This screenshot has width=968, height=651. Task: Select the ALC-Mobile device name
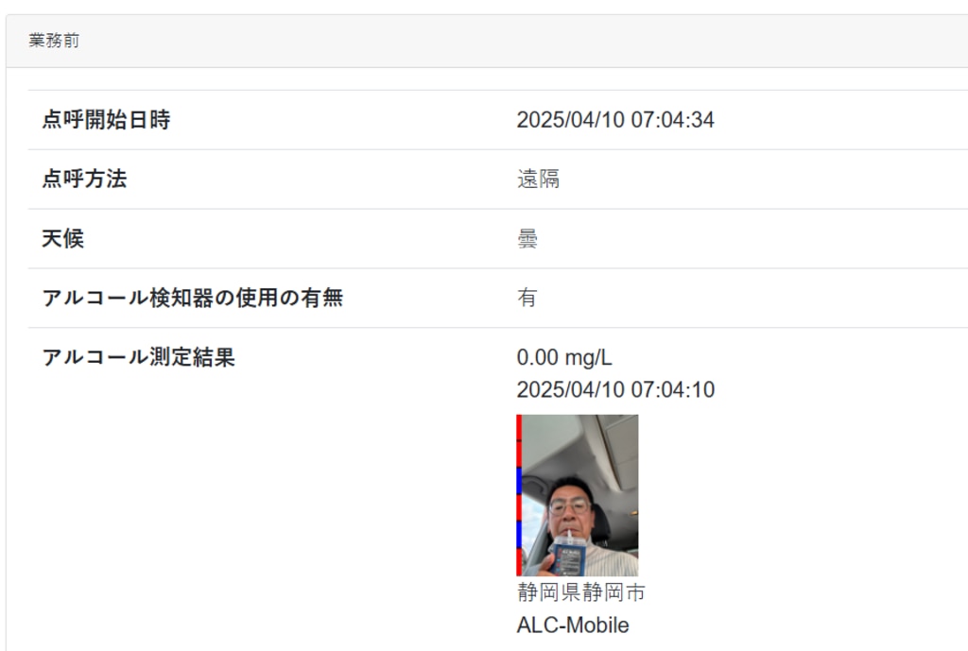pos(573,625)
